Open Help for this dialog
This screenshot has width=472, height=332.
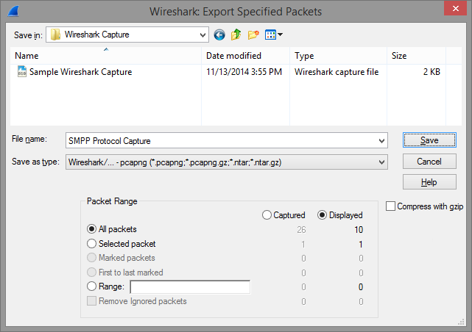[x=429, y=182]
